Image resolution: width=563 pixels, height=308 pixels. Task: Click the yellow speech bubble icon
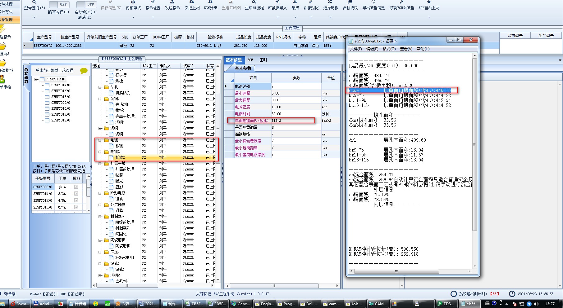[84, 71]
